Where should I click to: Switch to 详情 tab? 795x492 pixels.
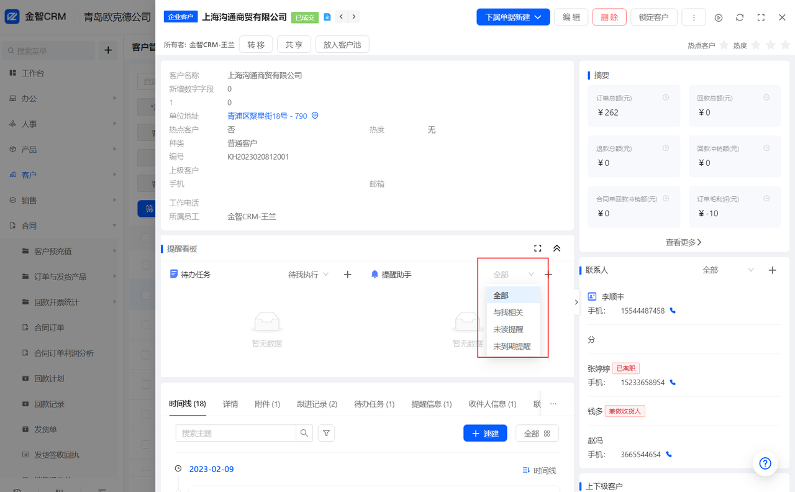(230, 404)
